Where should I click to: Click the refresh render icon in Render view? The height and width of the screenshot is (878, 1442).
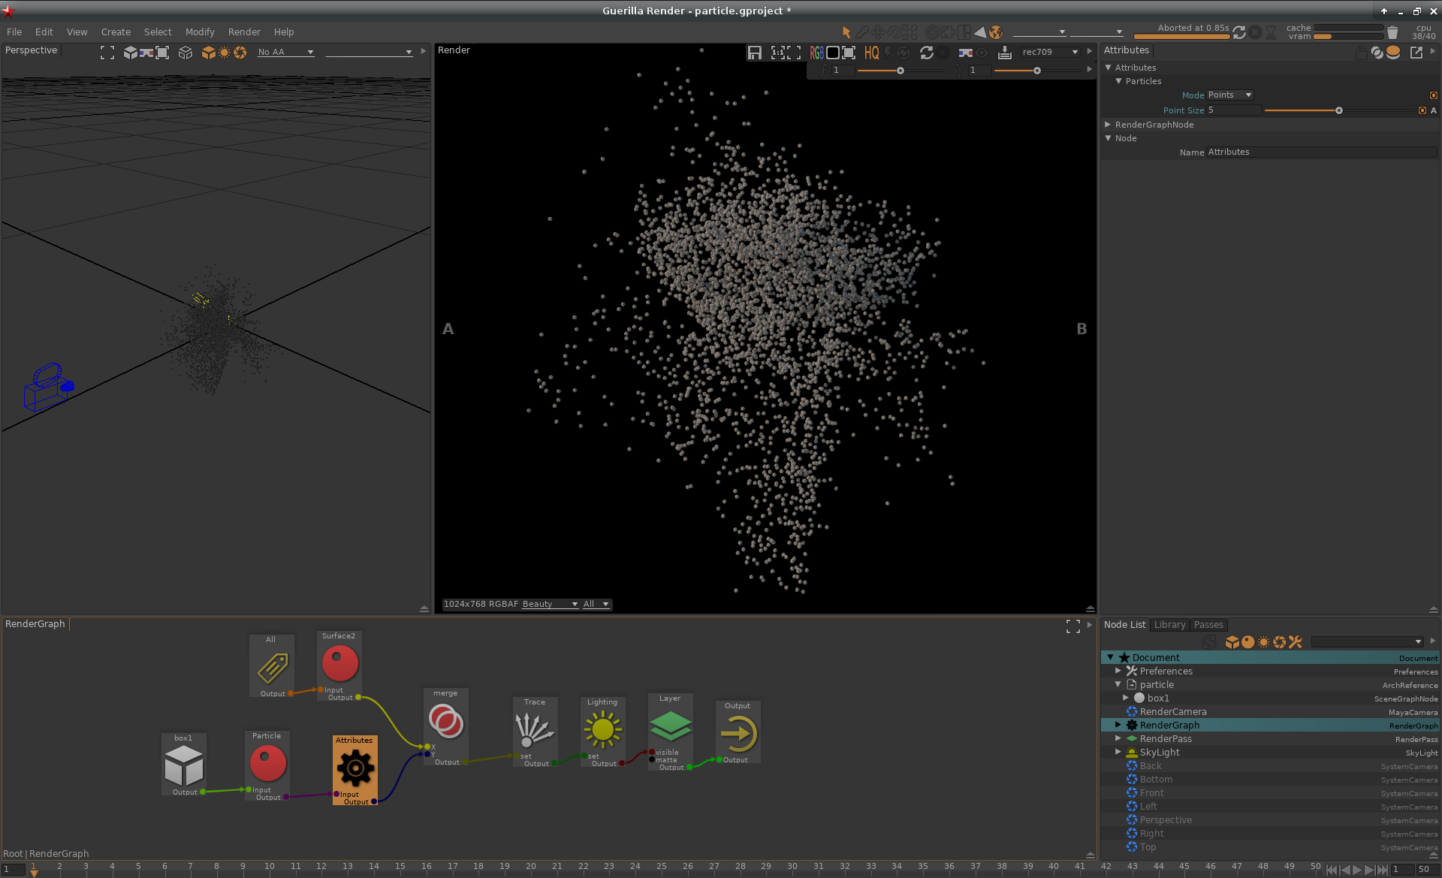tap(926, 53)
